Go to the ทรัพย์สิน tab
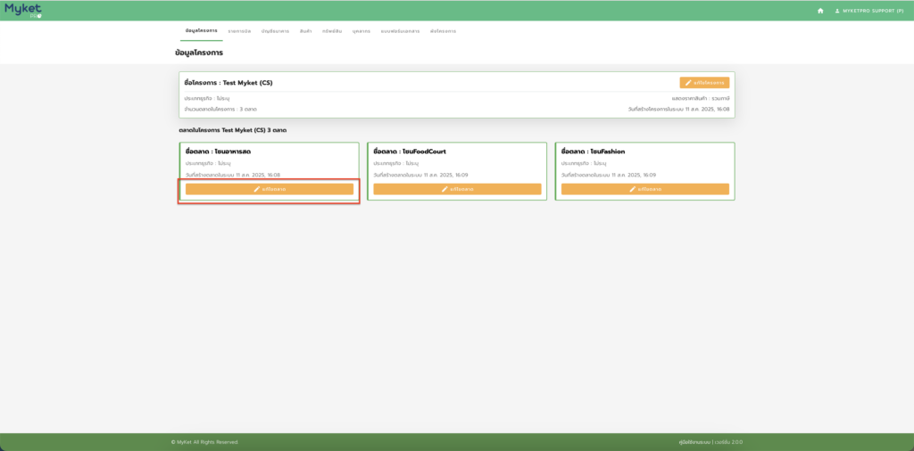 (x=332, y=31)
